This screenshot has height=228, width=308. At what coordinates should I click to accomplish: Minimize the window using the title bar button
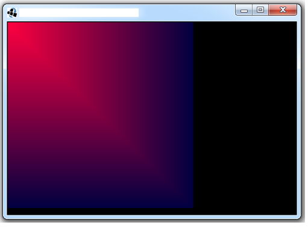tap(244, 10)
